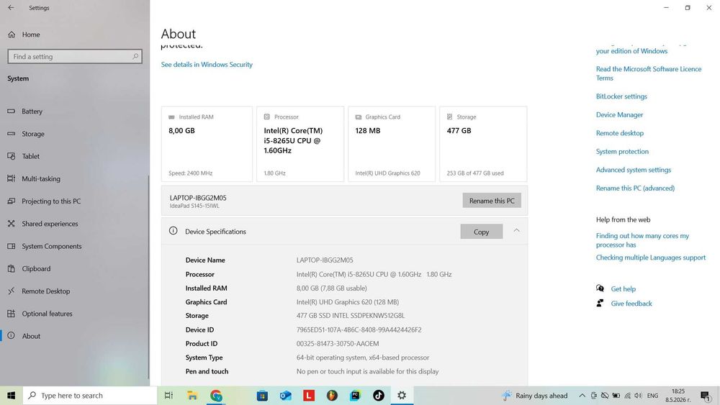This screenshot has width=720, height=405.
Task: Open Advanced system settings link
Action: click(x=633, y=170)
